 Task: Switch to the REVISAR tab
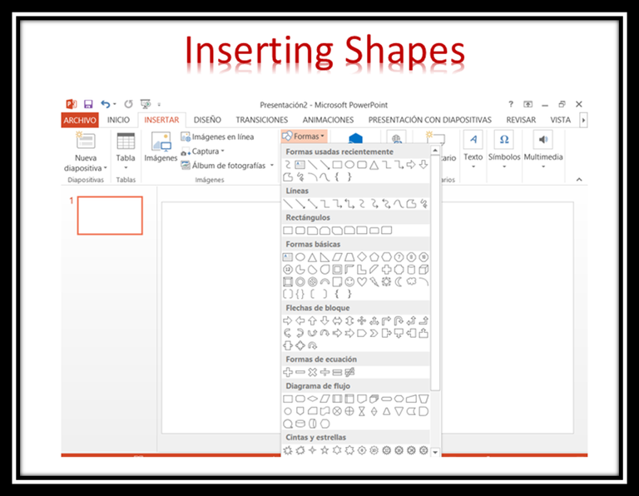tap(521, 120)
